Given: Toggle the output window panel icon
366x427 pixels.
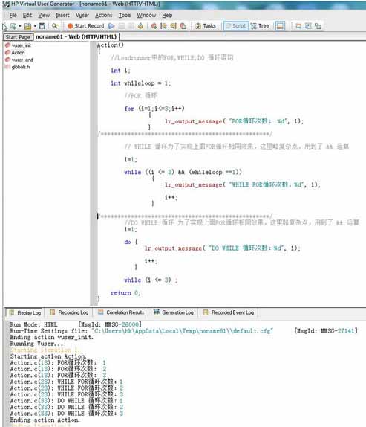Looking at the screenshot, I should 280,26.
